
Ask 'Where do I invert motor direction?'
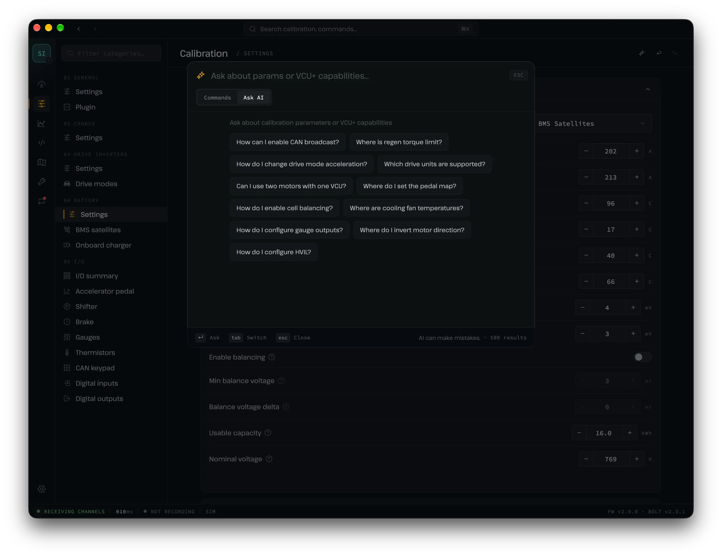[x=412, y=230]
